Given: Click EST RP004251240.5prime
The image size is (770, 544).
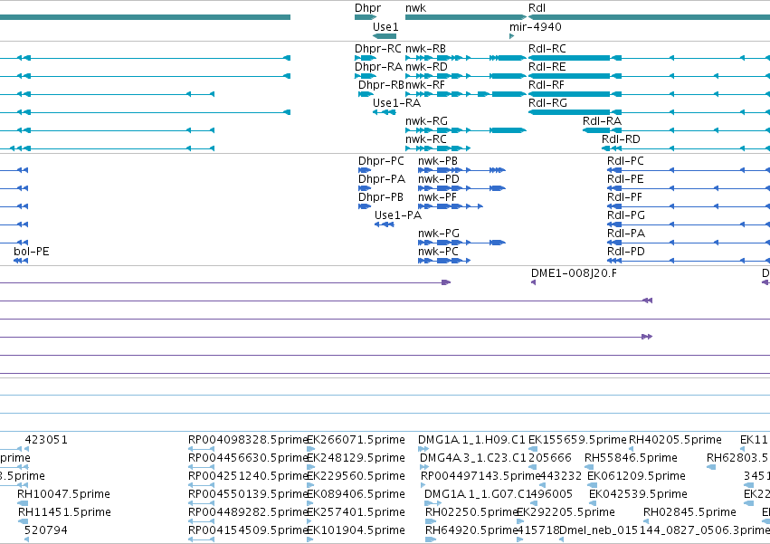Looking at the screenshot, I should (247, 476).
